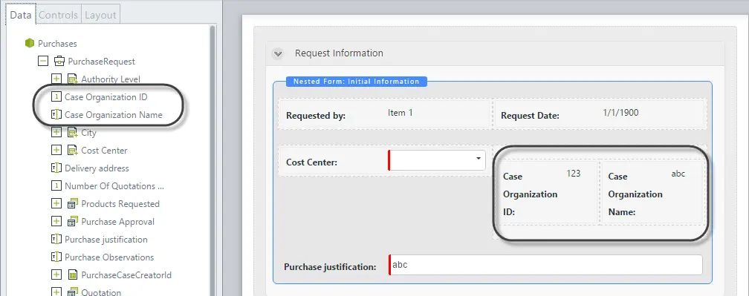The image size is (749, 296).
Task: Select Purchase Observations attribute label
Action: tap(109, 257)
